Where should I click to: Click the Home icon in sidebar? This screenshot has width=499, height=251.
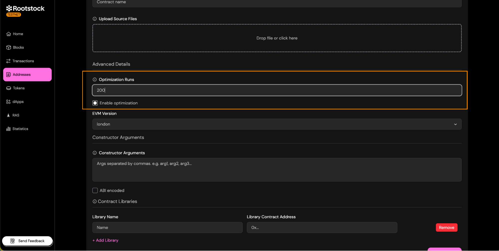click(x=8, y=34)
